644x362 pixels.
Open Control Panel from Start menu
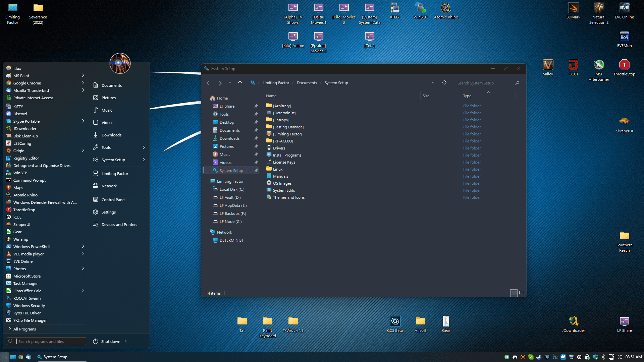point(113,200)
